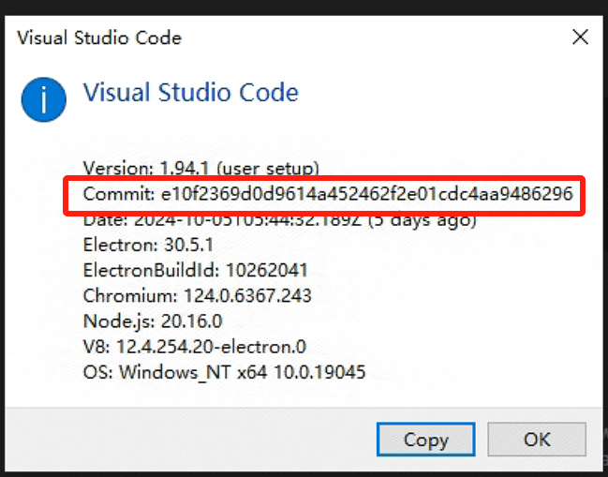Click the large Visual Studio Code heading
The width and height of the screenshot is (608, 477).
click(191, 93)
